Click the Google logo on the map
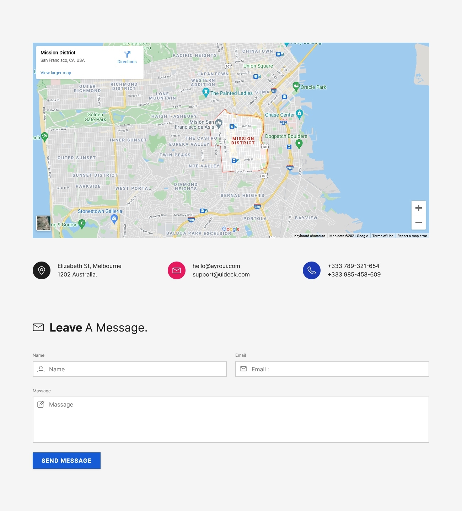The width and height of the screenshot is (462, 511). [231, 229]
